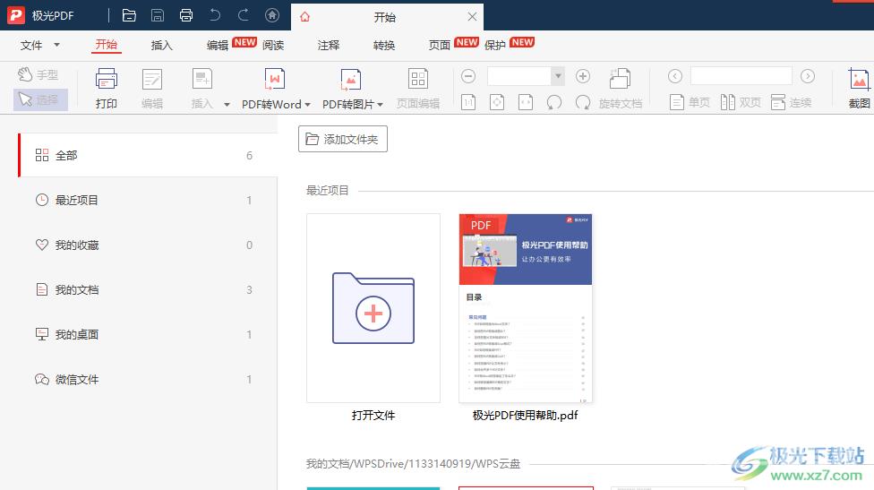Screen dimensions: 874x490
Task: Click the page number input field
Action: (741, 76)
